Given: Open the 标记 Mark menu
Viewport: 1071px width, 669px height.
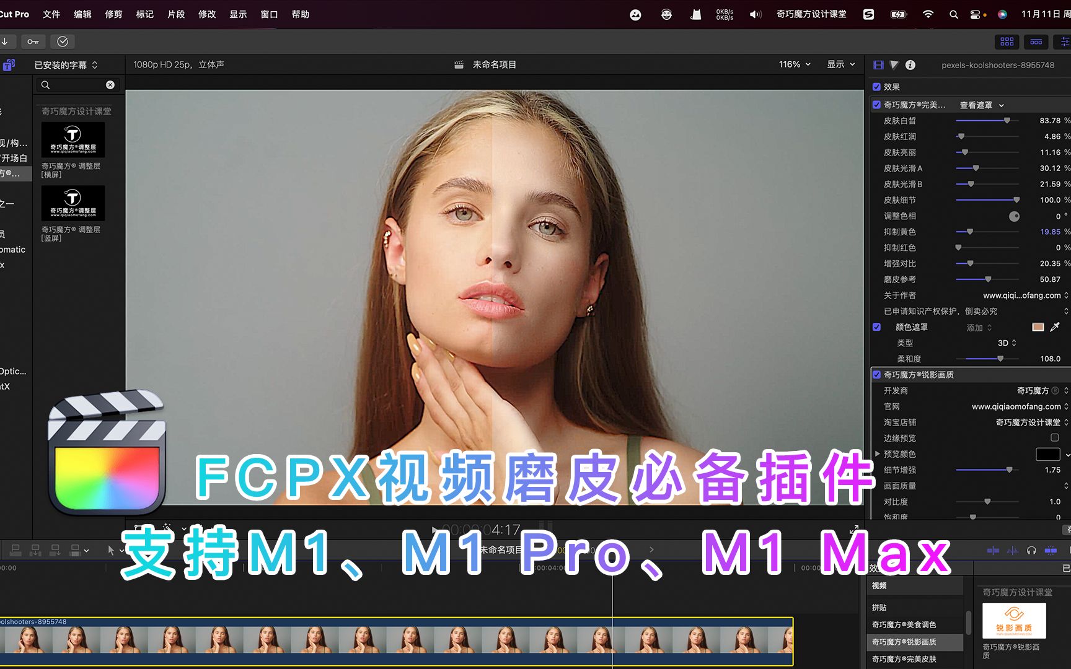Looking at the screenshot, I should tap(144, 14).
